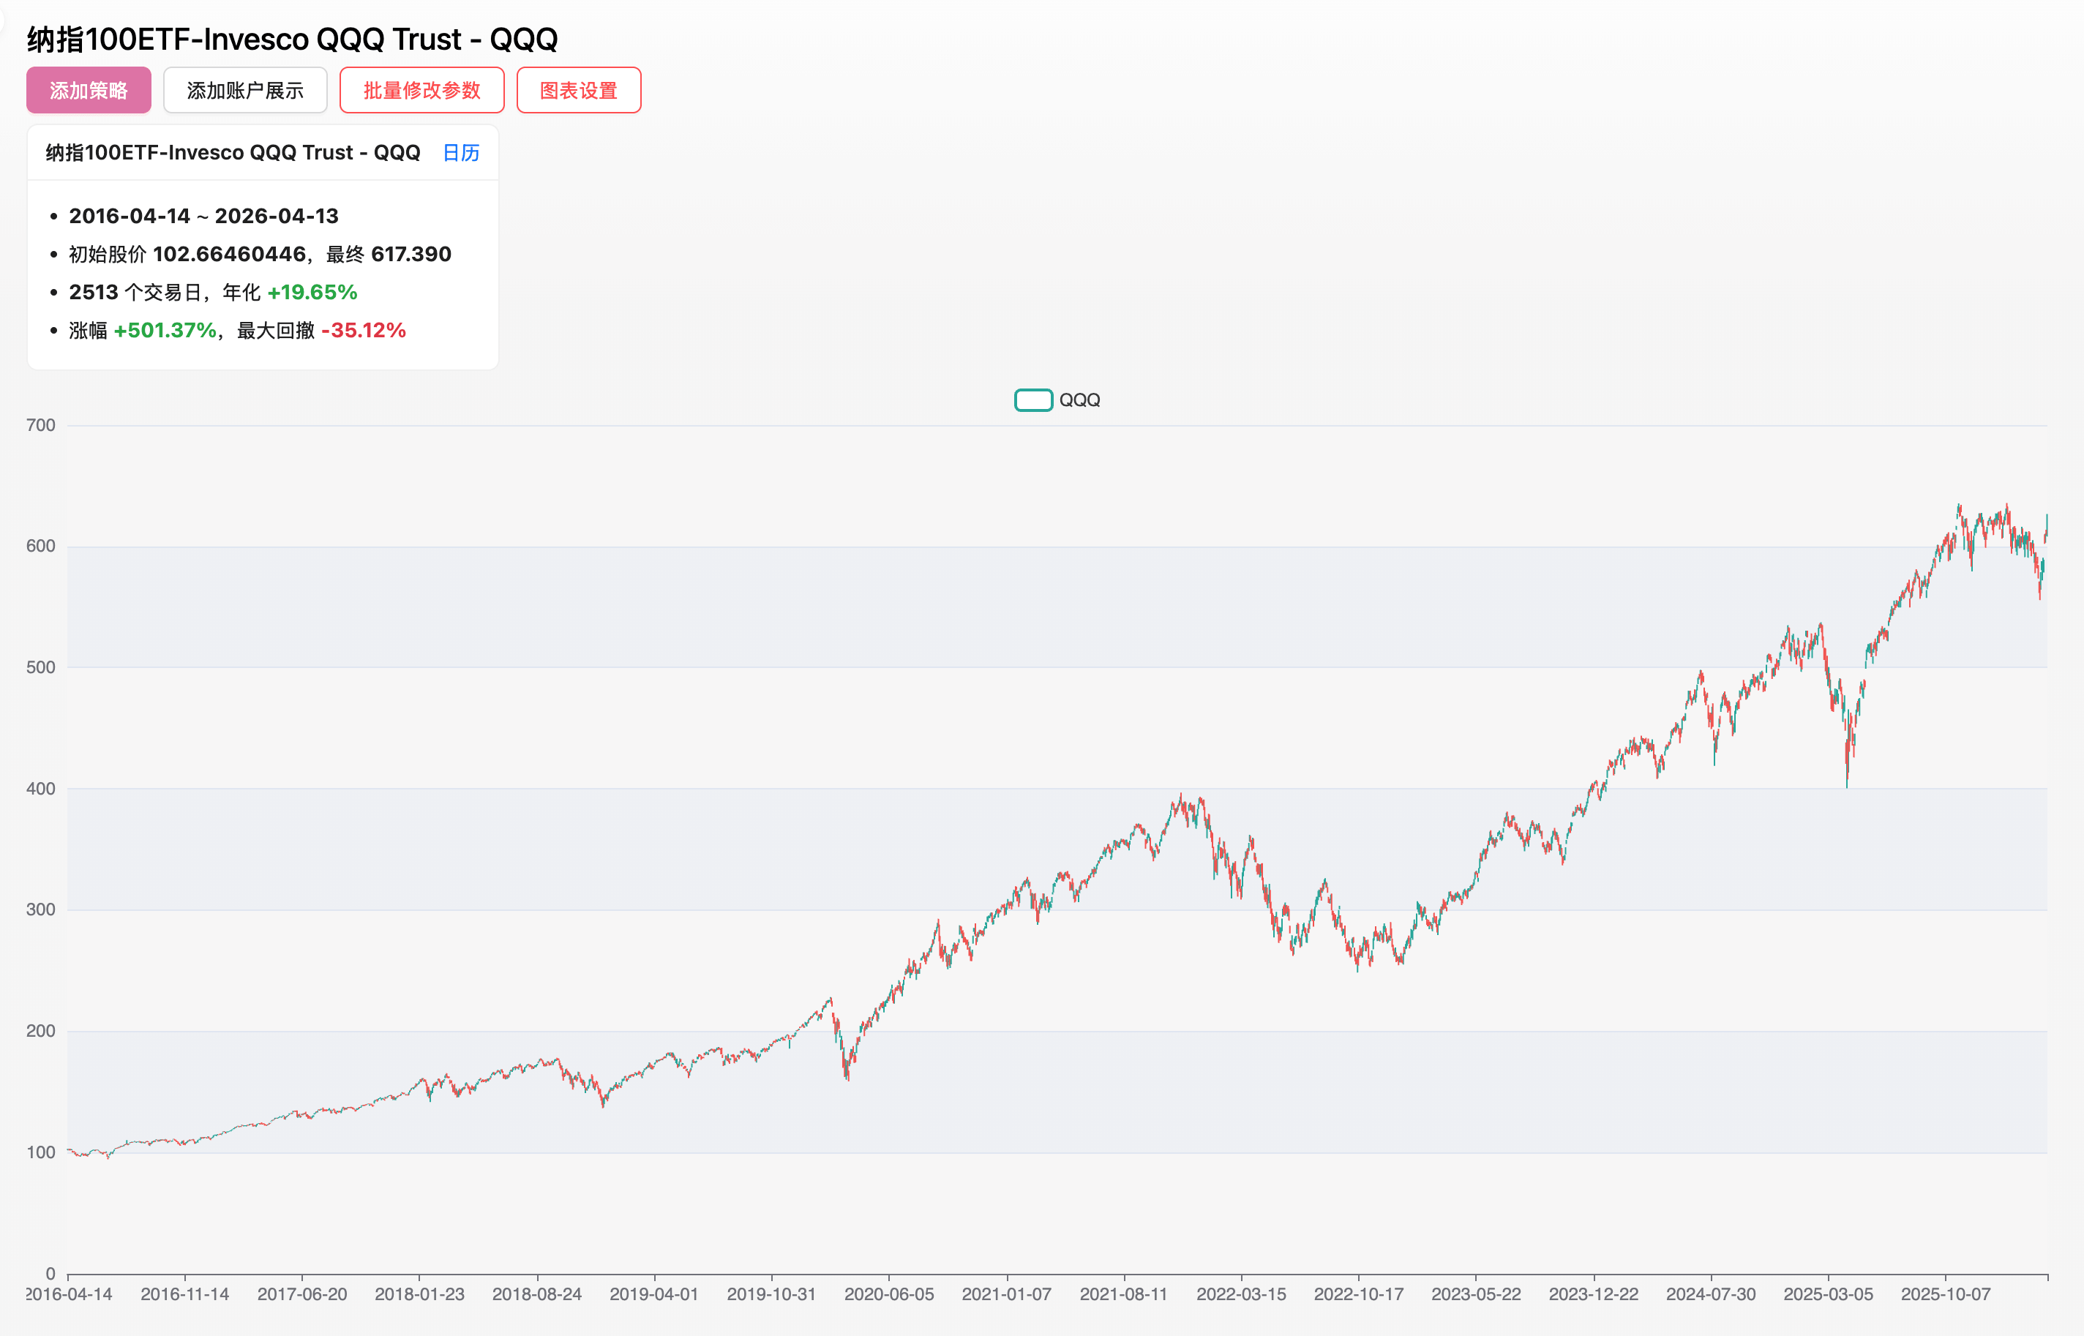Open the 日历 calendar link
Screen dimensions: 2084x1336
(461, 153)
